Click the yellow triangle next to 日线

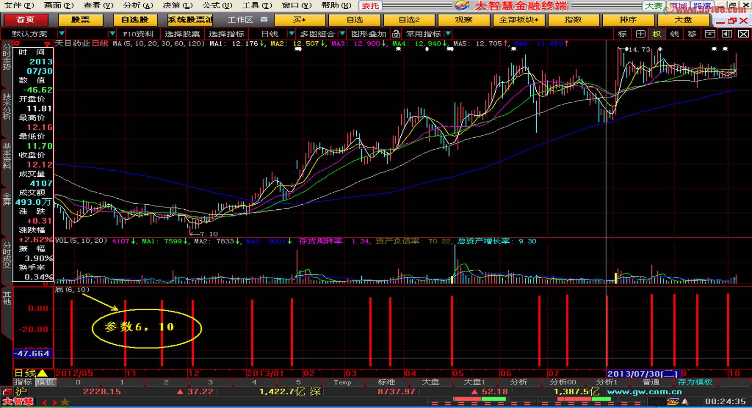click(42, 373)
